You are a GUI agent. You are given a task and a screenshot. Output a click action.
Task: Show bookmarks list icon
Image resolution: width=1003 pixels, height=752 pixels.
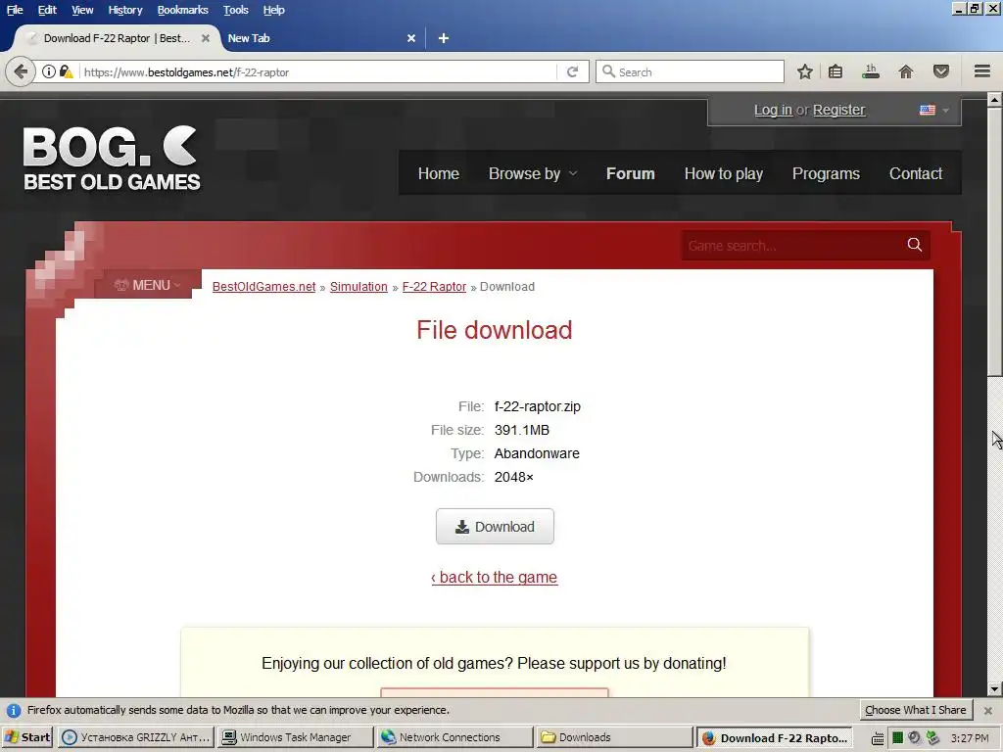[x=835, y=71]
